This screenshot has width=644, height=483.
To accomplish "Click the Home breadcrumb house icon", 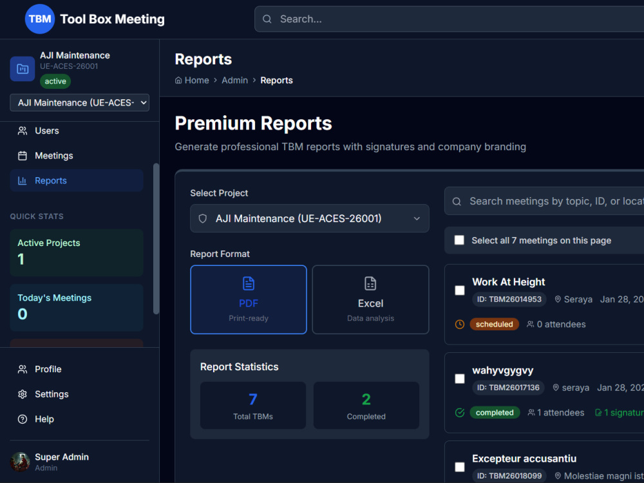I will click(x=178, y=80).
